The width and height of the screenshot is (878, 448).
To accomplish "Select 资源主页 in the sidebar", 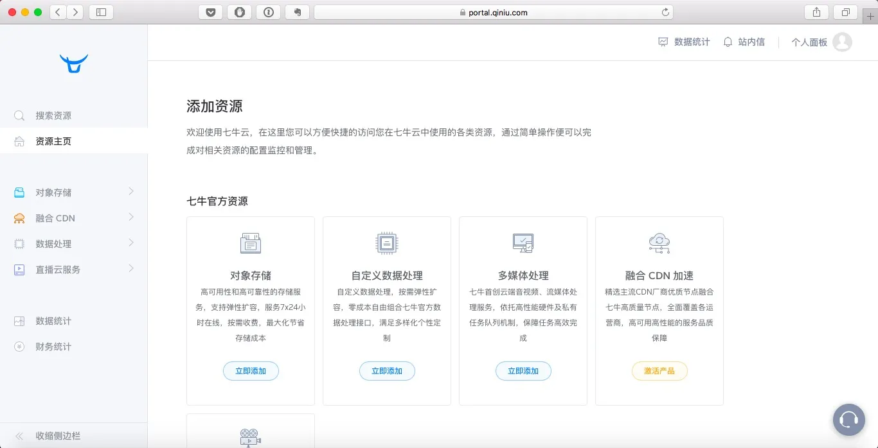I will click(74, 141).
